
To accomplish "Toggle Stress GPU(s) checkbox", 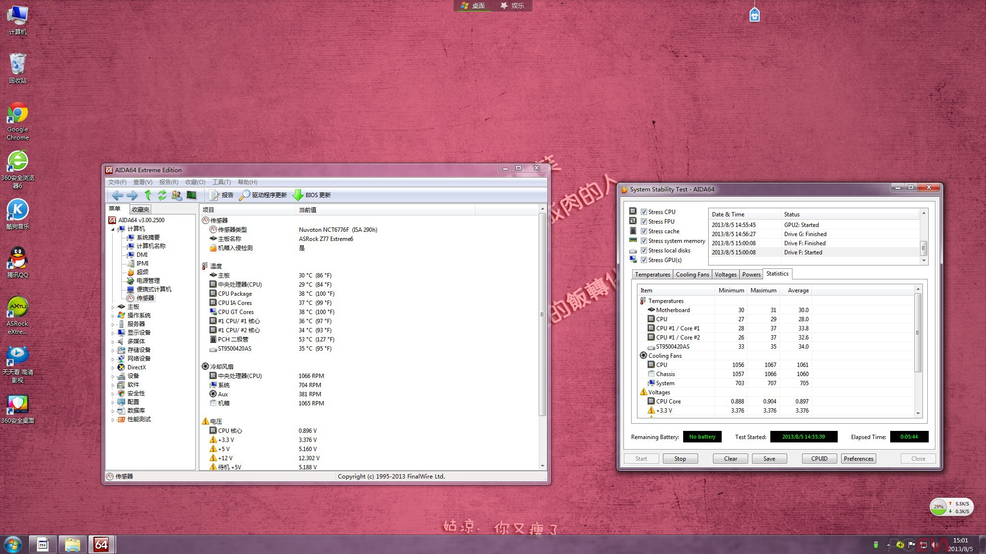I will point(644,260).
